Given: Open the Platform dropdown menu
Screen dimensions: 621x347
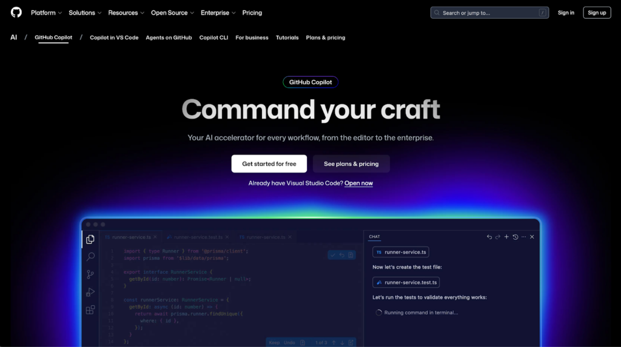Looking at the screenshot, I should pyautogui.click(x=46, y=13).
